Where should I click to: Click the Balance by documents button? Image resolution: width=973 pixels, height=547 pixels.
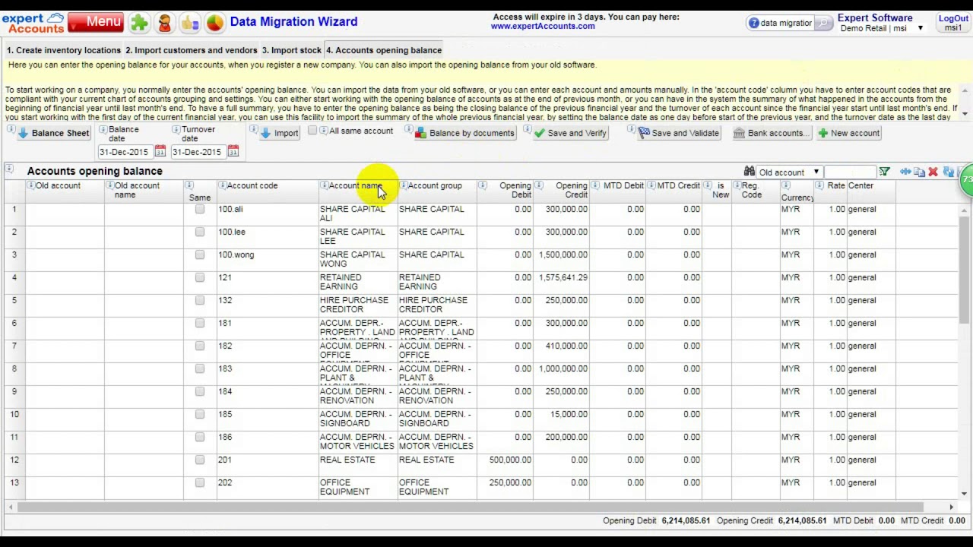click(465, 133)
